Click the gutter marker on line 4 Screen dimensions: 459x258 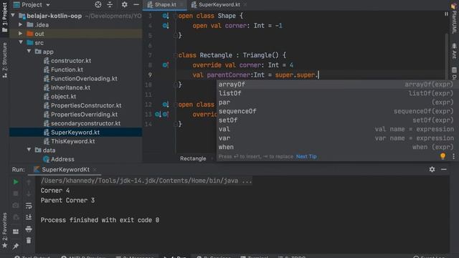(166, 26)
